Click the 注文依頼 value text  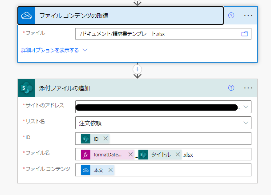(x=90, y=123)
